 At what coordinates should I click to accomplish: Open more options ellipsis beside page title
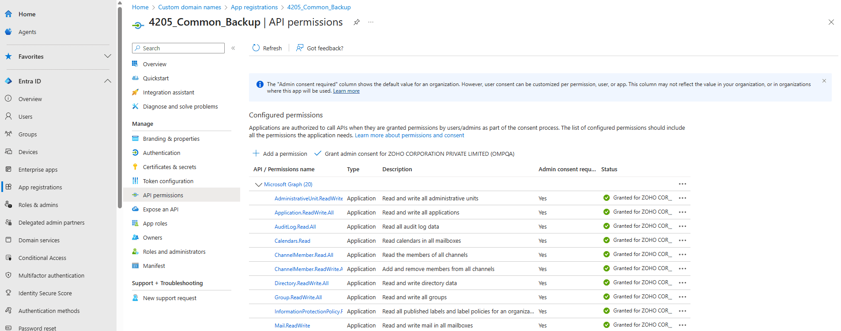pos(371,22)
